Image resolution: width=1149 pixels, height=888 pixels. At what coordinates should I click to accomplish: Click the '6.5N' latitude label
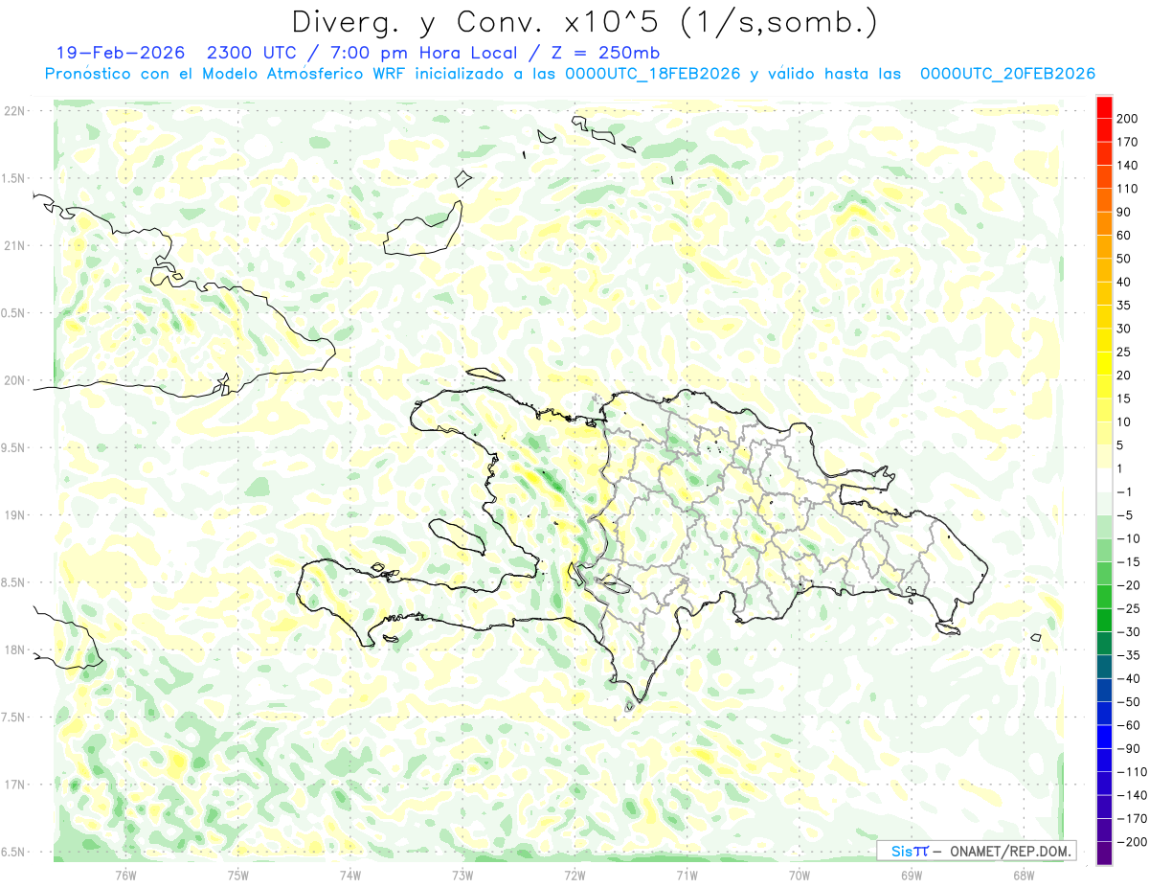[x=13, y=852]
